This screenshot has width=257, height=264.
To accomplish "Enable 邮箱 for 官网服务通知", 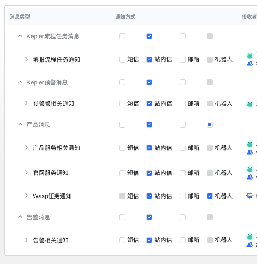I will pyautogui.click(x=183, y=173).
